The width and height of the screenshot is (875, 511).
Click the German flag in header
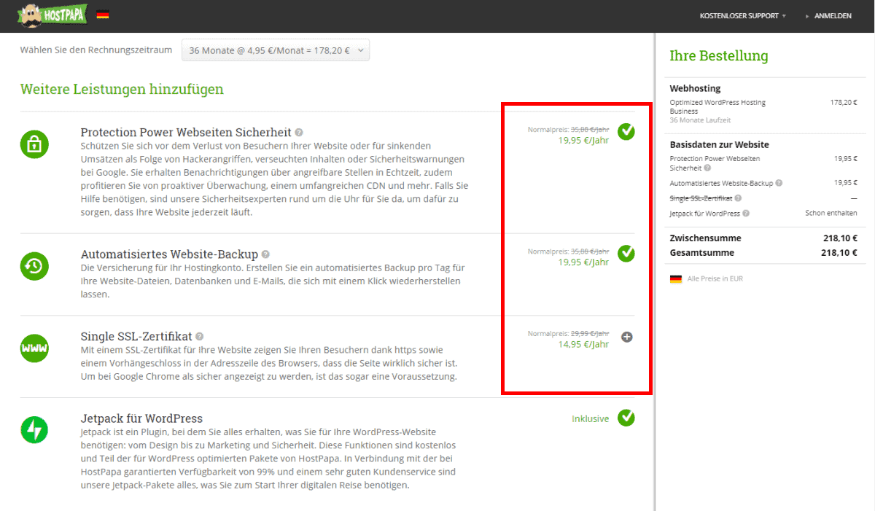[103, 15]
